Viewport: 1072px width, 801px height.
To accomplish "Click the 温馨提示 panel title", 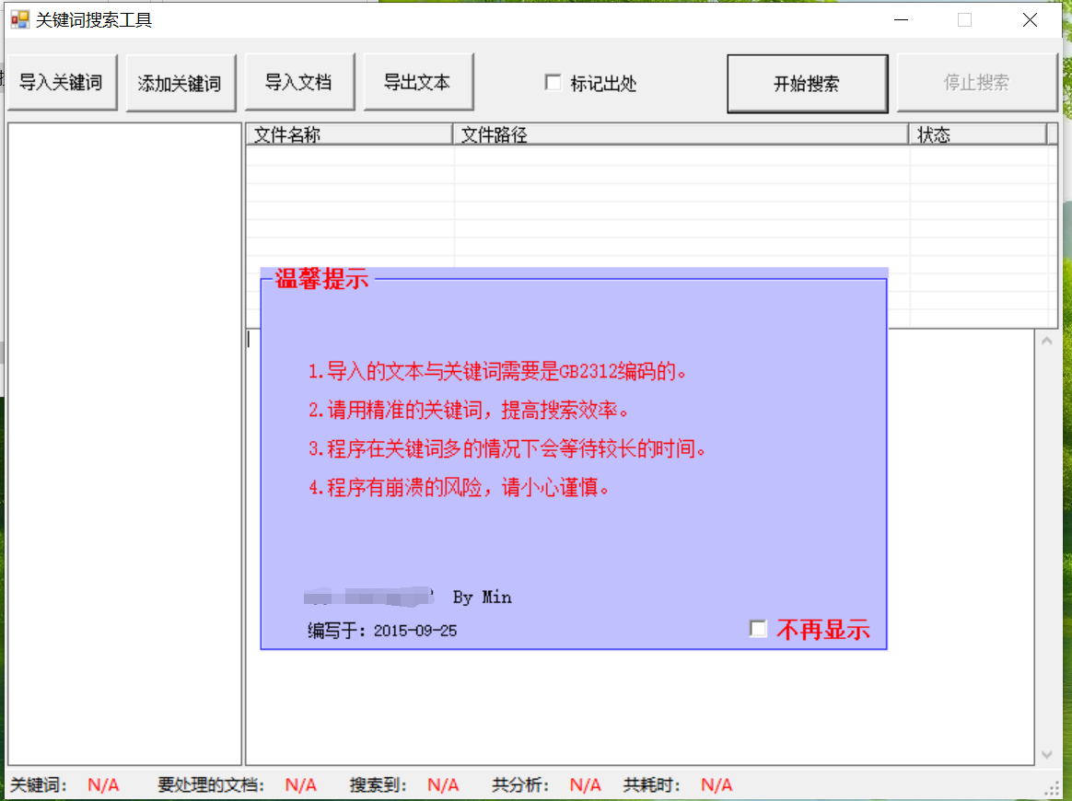I will point(321,280).
